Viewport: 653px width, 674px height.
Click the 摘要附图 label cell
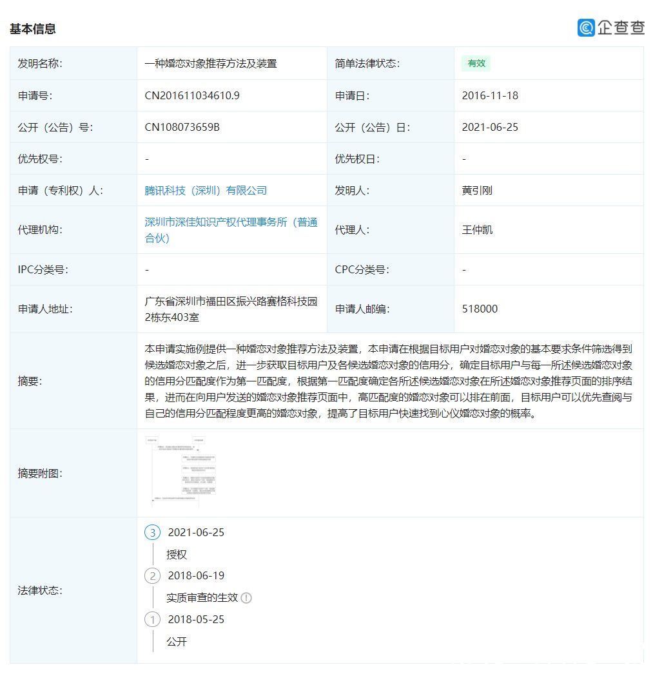(x=73, y=473)
